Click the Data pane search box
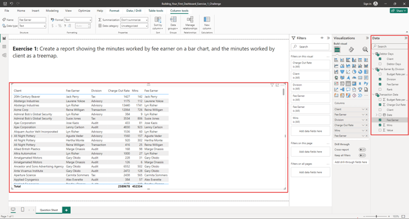409x219 pixels. (390, 46)
